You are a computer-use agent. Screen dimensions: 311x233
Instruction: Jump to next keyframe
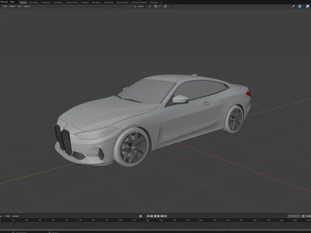point(162,216)
